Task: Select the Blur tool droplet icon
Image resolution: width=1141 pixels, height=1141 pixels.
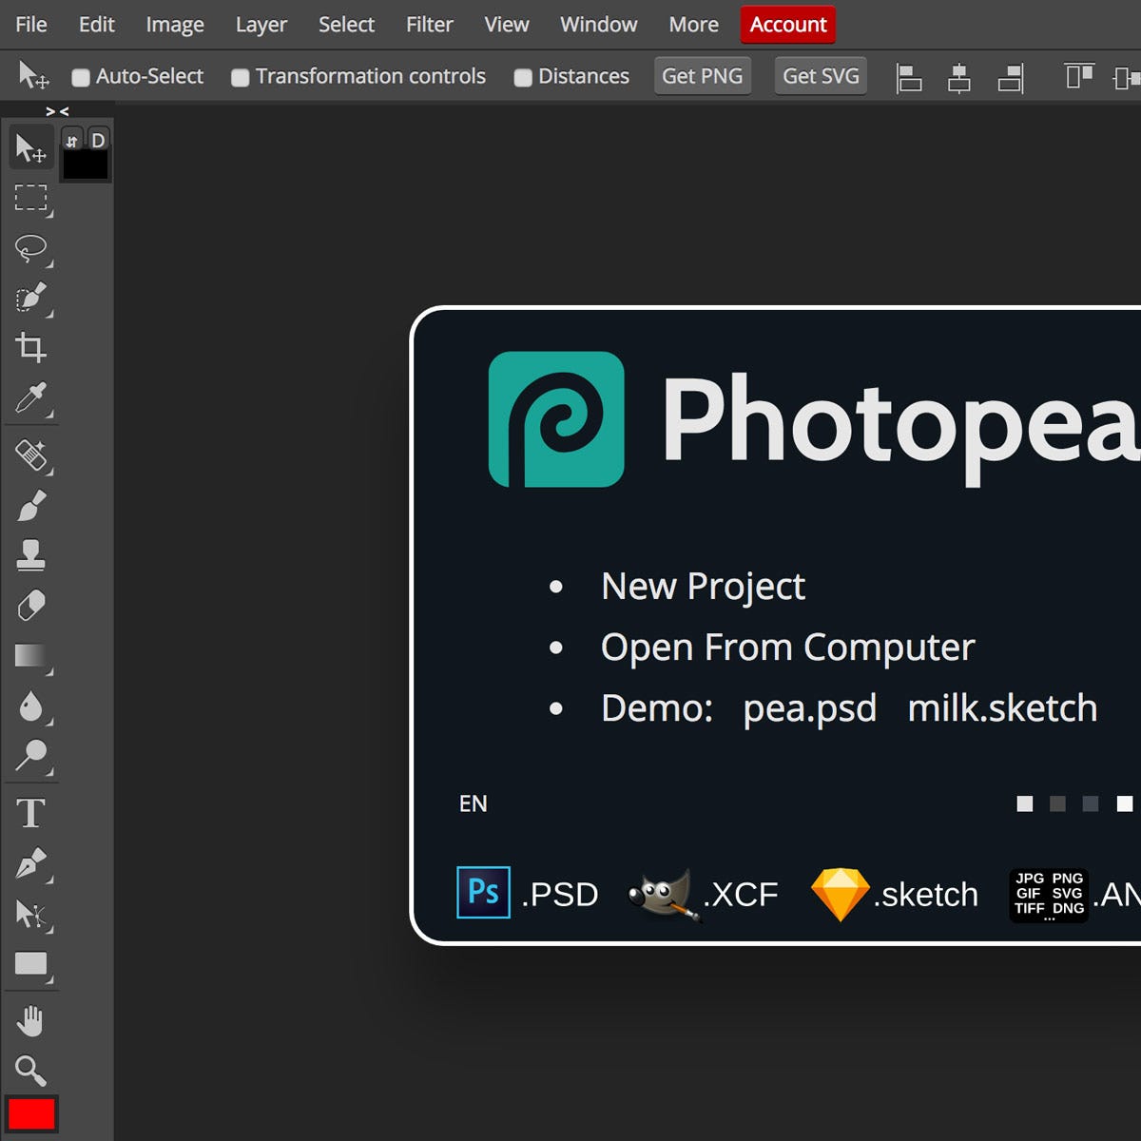Action: click(x=30, y=706)
